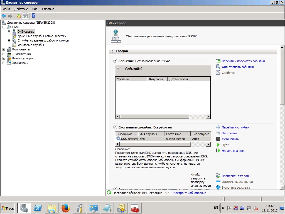Expand the Конфигурация tree node
Image resolution: width=285 pixels, height=214 pixels.
point(4,58)
